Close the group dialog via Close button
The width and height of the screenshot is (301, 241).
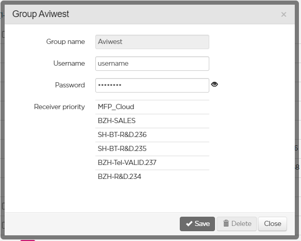273,224
